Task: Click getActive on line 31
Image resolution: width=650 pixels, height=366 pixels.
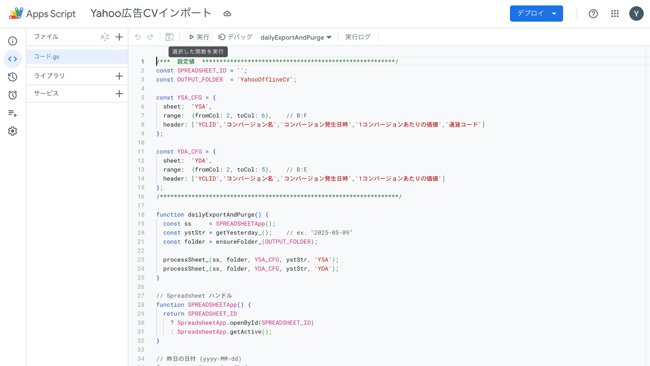Action: click(246, 332)
